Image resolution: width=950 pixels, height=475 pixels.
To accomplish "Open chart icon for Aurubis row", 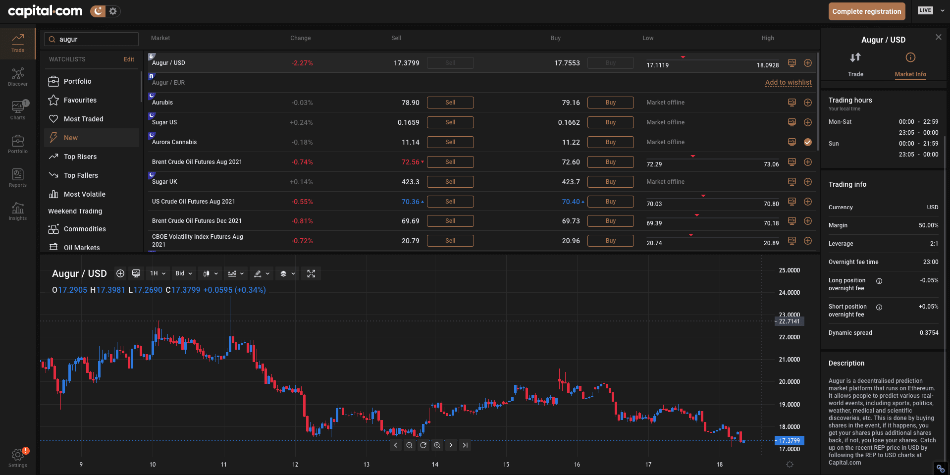I will tap(792, 103).
